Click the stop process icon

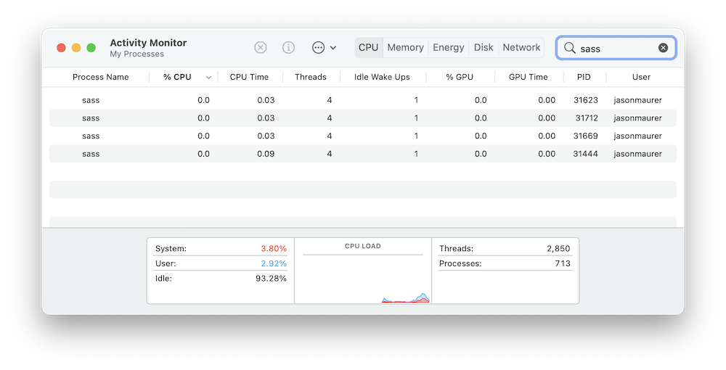[x=261, y=48]
